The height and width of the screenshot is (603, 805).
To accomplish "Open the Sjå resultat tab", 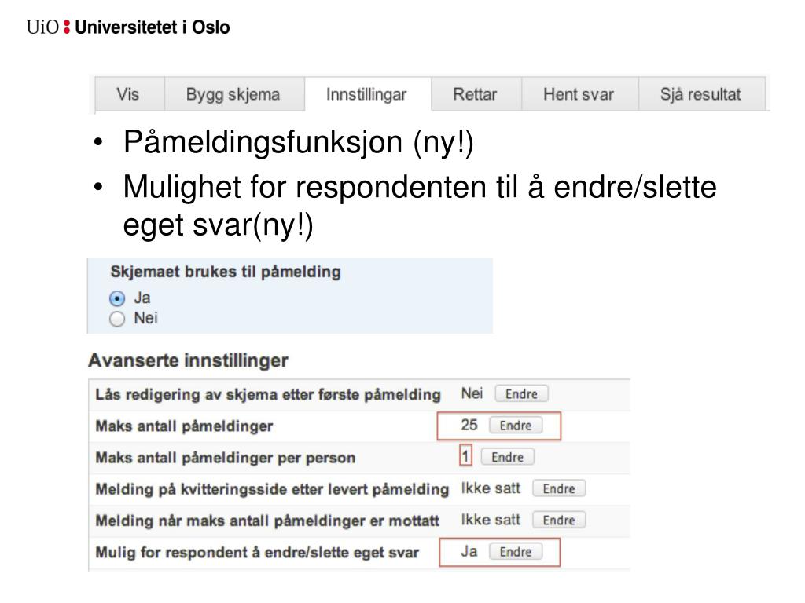I will click(701, 94).
